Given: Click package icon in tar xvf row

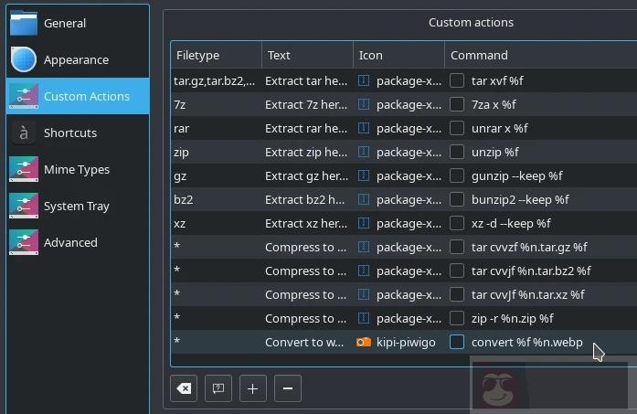Looking at the screenshot, I should tap(364, 80).
